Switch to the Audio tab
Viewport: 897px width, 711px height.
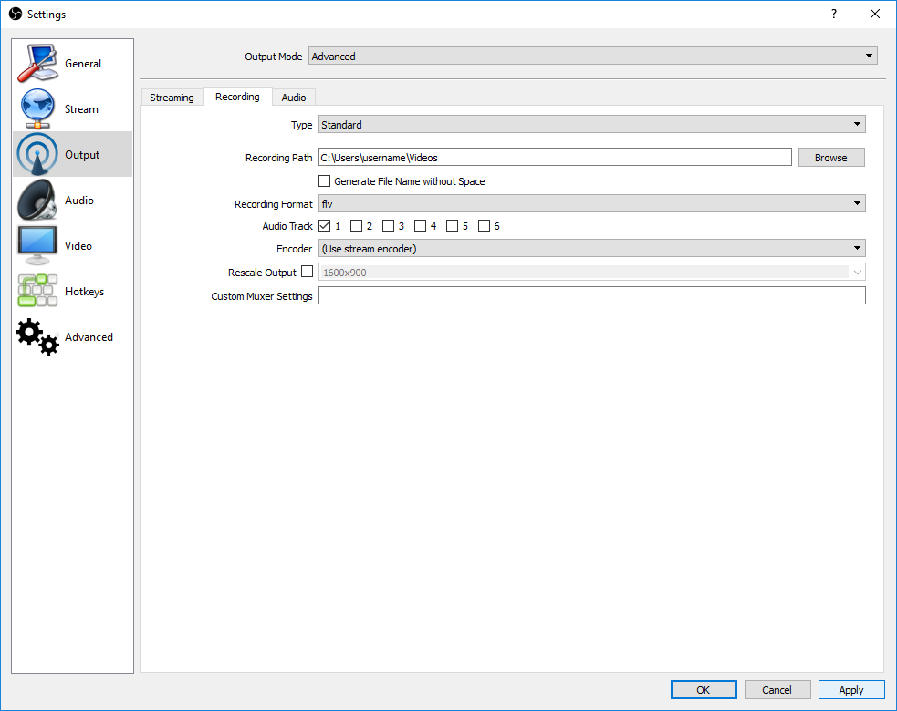(x=294, y=98)
